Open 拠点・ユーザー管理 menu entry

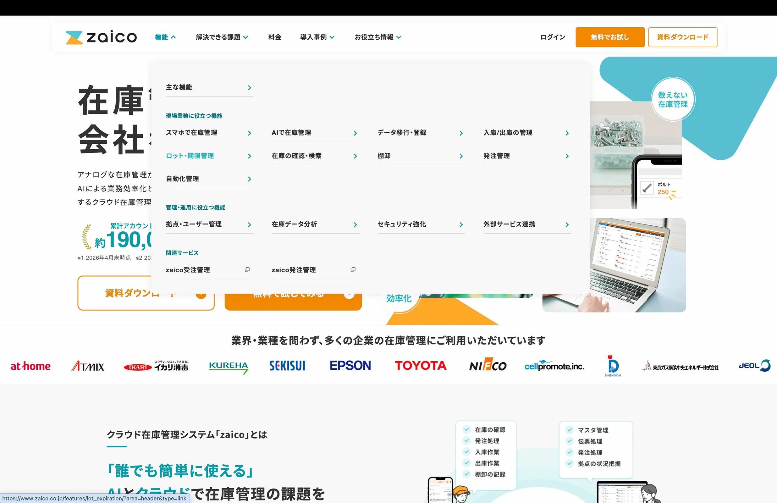coord(209,225)
